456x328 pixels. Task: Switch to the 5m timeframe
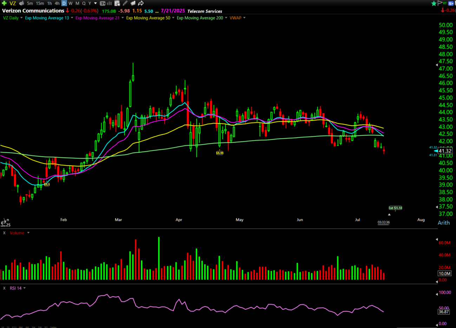click(30, 3)
